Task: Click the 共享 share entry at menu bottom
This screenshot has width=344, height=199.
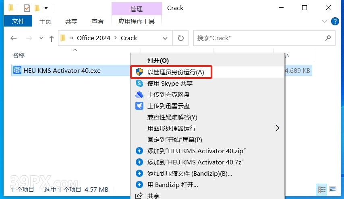Action: pyautogui.click(x=207, y=195)
